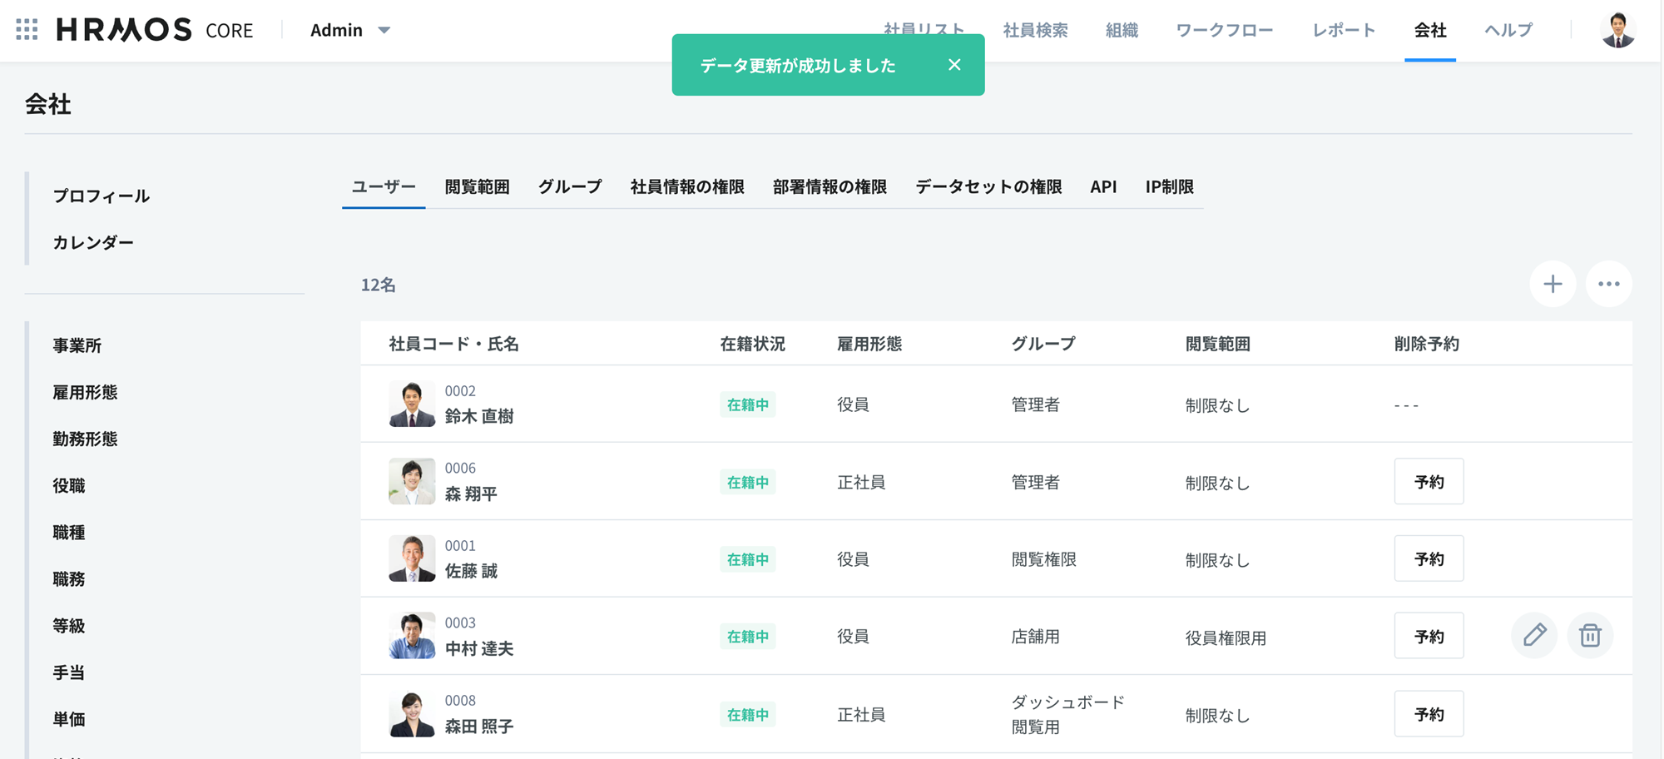Open the three-dot more options menu

pos(1608,285)
